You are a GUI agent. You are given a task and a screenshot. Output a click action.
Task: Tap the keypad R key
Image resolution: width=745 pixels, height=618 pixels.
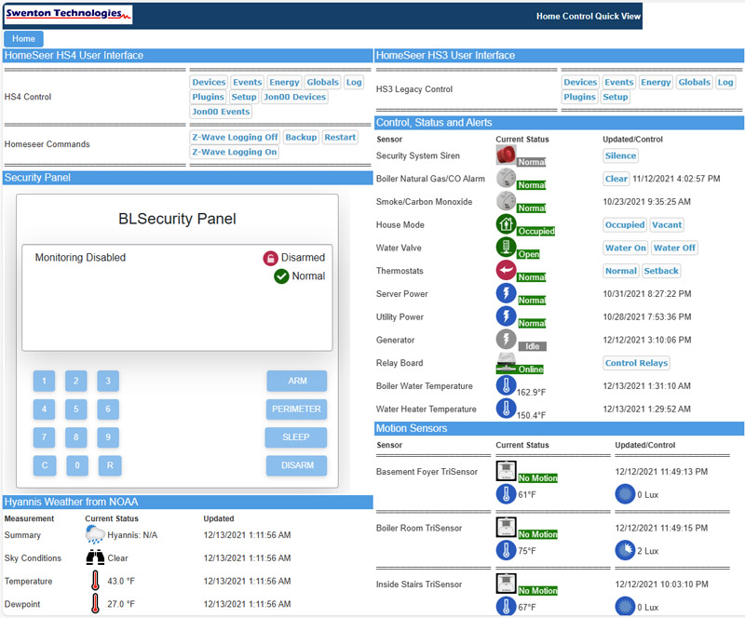(110, 465)
